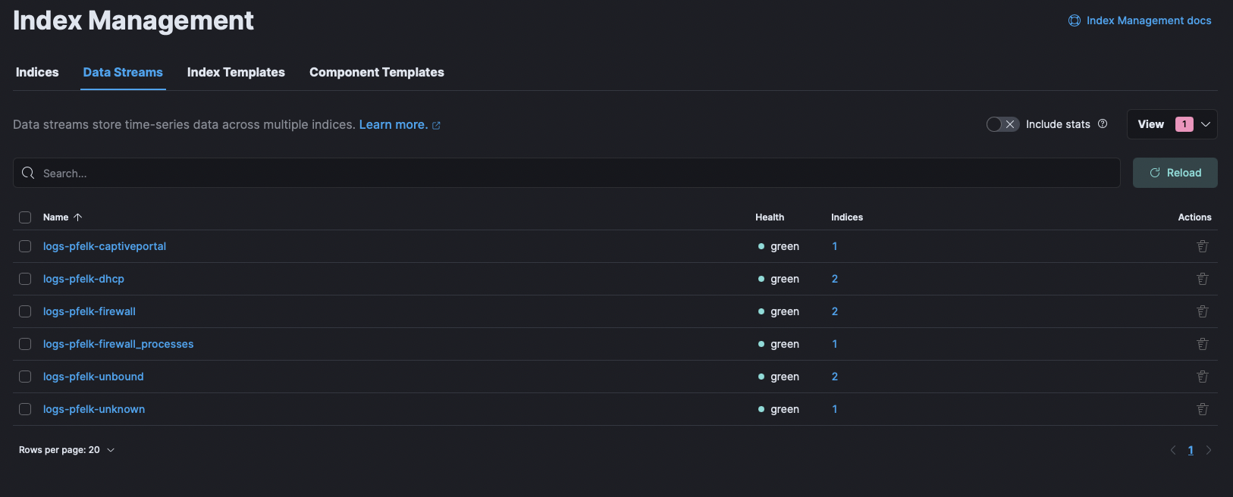Click trash icon for logs-pfelk-firewall_processes

pyautogui.click(x=1202, y=344)
